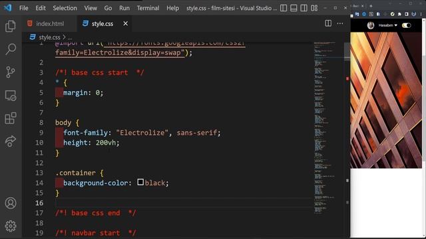Open the Customize Layout icon
Viewport: 426px width, 239px height.
314,8
